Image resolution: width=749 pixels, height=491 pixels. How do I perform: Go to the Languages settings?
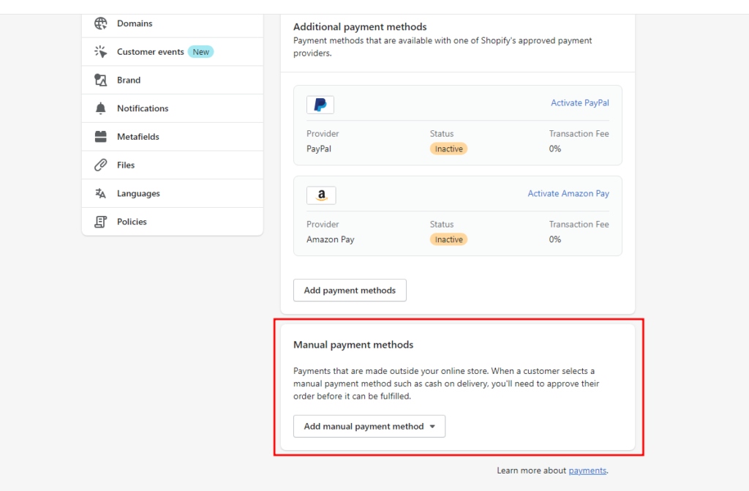(x=138, y=194)
